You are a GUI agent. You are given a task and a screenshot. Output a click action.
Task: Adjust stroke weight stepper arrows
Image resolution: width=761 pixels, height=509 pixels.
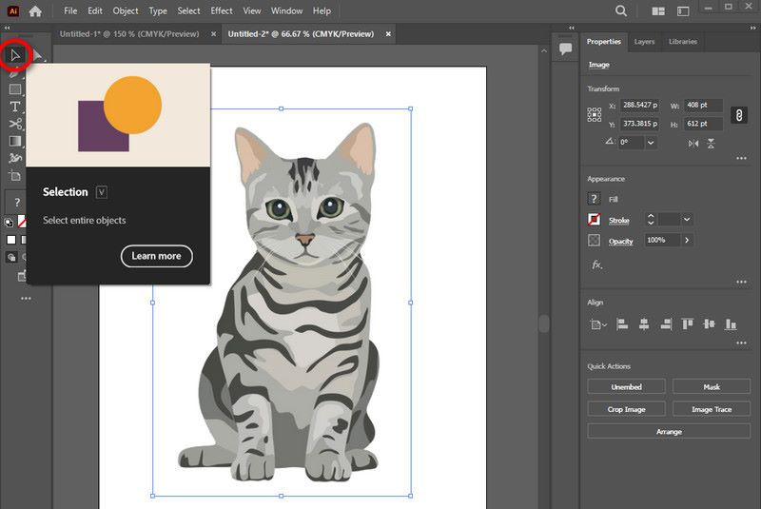click(x=651, y=220)
